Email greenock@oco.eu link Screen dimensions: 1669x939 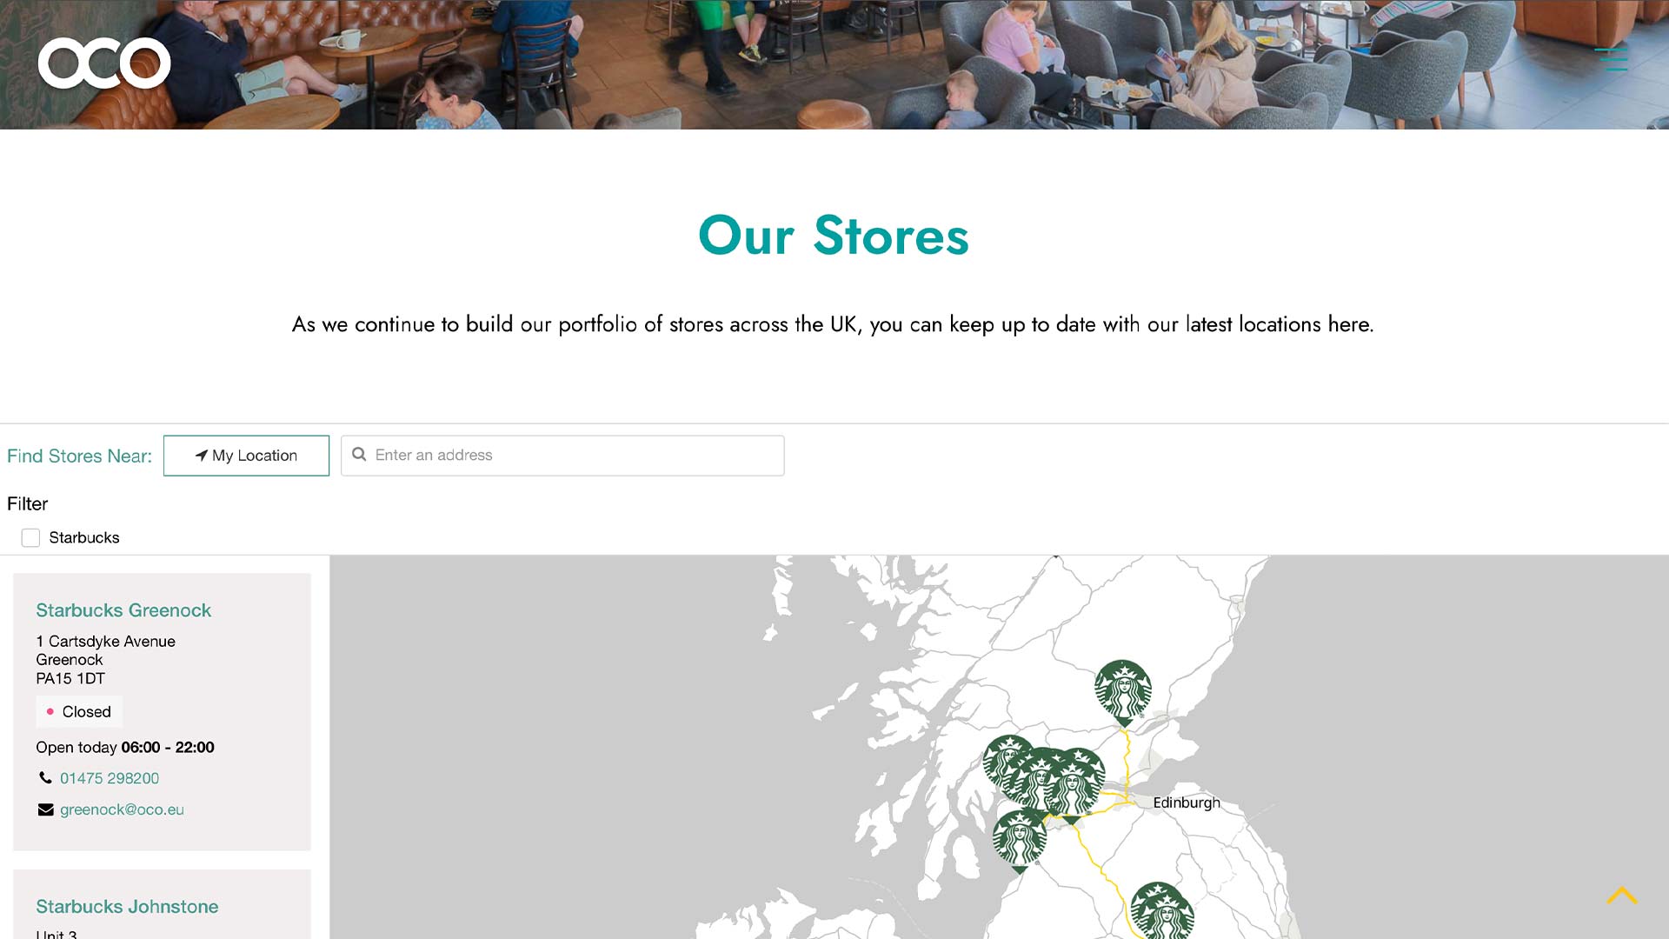[x=122, y=809]
